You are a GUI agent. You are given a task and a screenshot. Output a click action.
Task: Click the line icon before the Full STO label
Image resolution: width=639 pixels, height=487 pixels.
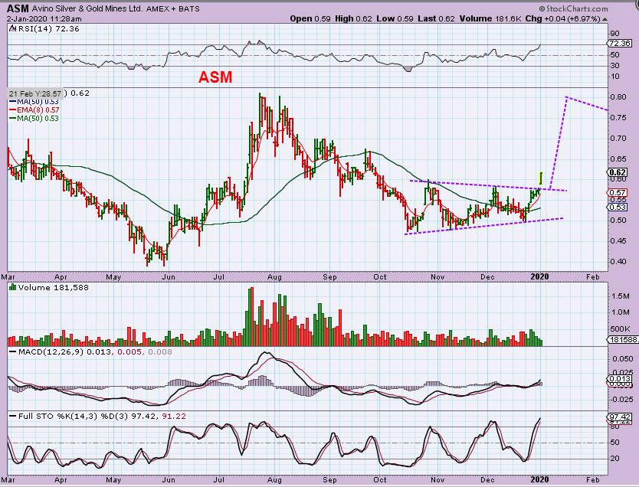(x=12, y=416)
